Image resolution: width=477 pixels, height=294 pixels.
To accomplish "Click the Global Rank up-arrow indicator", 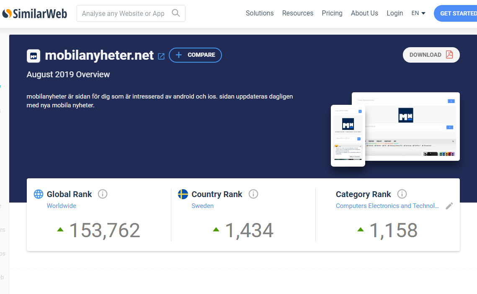I will click(60, 229).
